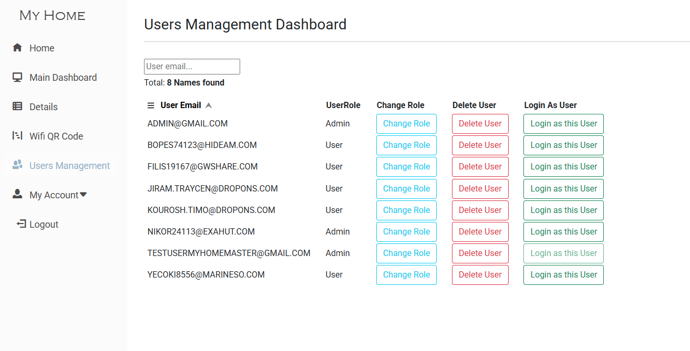
Task: Change Role for BOPES74123@HIDEAM.COM
Action: tap(406, 145)
